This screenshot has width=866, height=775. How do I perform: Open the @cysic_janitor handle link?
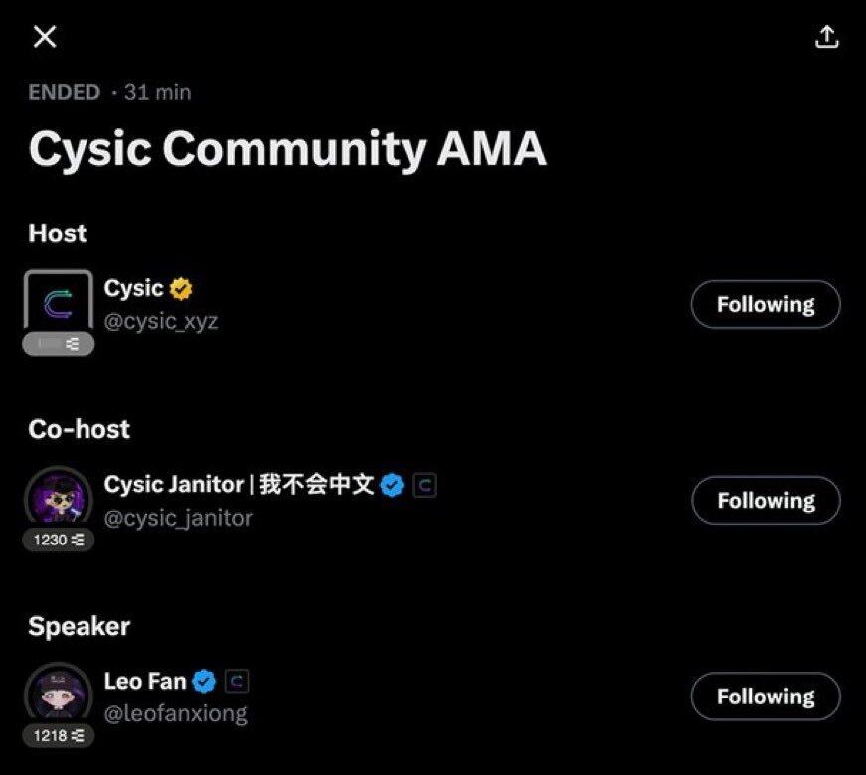tap(178, 518)
